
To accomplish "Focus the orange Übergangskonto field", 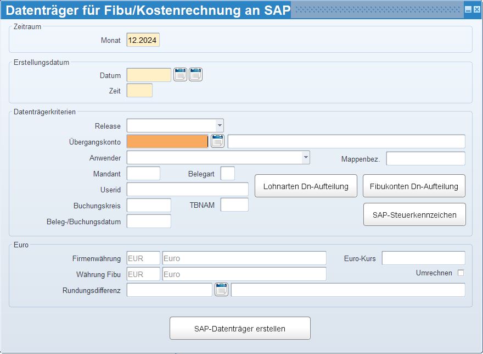I will point(167,141).
